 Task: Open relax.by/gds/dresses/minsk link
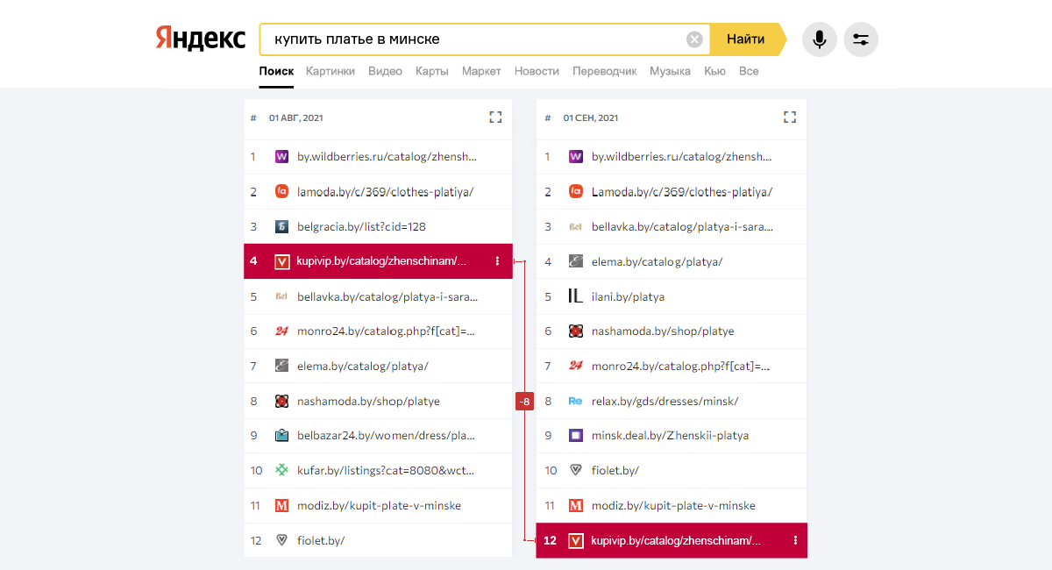(665, 401)
